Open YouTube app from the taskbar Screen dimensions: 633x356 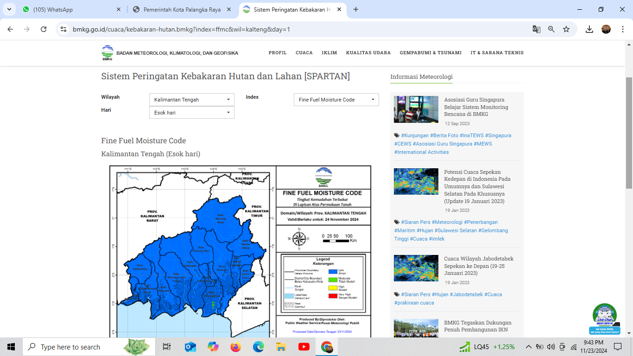(304, 347)
